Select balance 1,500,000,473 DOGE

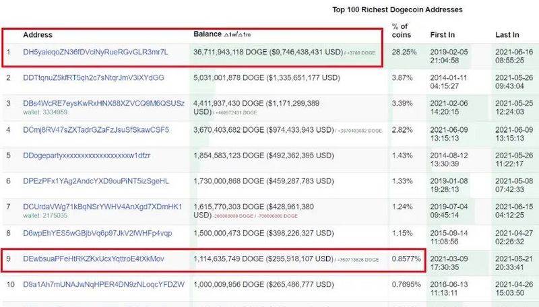pyautogui.click(x=228, y=234)
